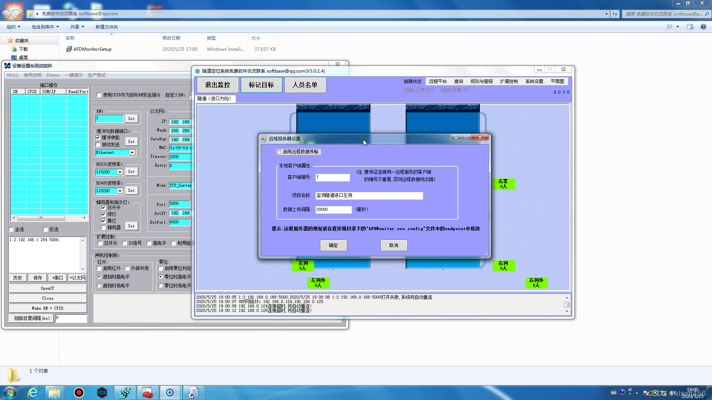Click the red screen recorder taskbar icon
Viewport: 712px width, 400px height.
pyautogui.click(x=79, y=393)
